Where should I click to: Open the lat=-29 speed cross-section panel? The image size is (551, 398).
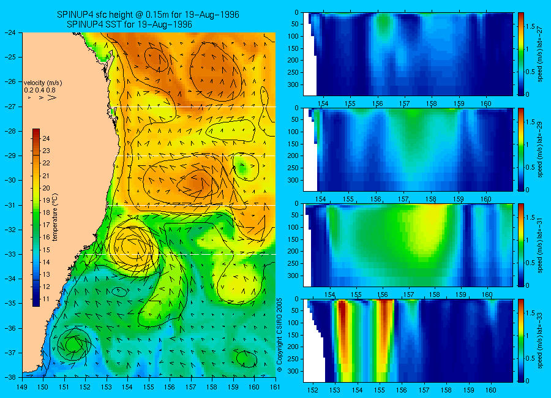pos(408,149)
